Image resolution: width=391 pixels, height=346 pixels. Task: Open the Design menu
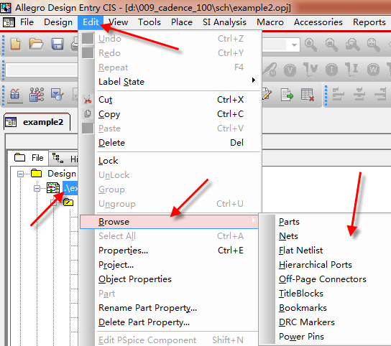coord(58,22)
